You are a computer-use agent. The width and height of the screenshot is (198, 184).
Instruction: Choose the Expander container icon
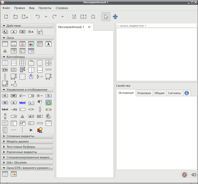pos(40,77)
